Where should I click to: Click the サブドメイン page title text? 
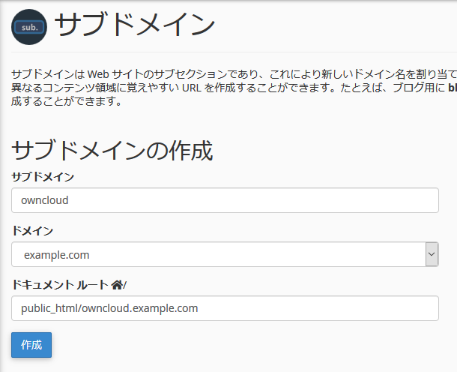135,25
